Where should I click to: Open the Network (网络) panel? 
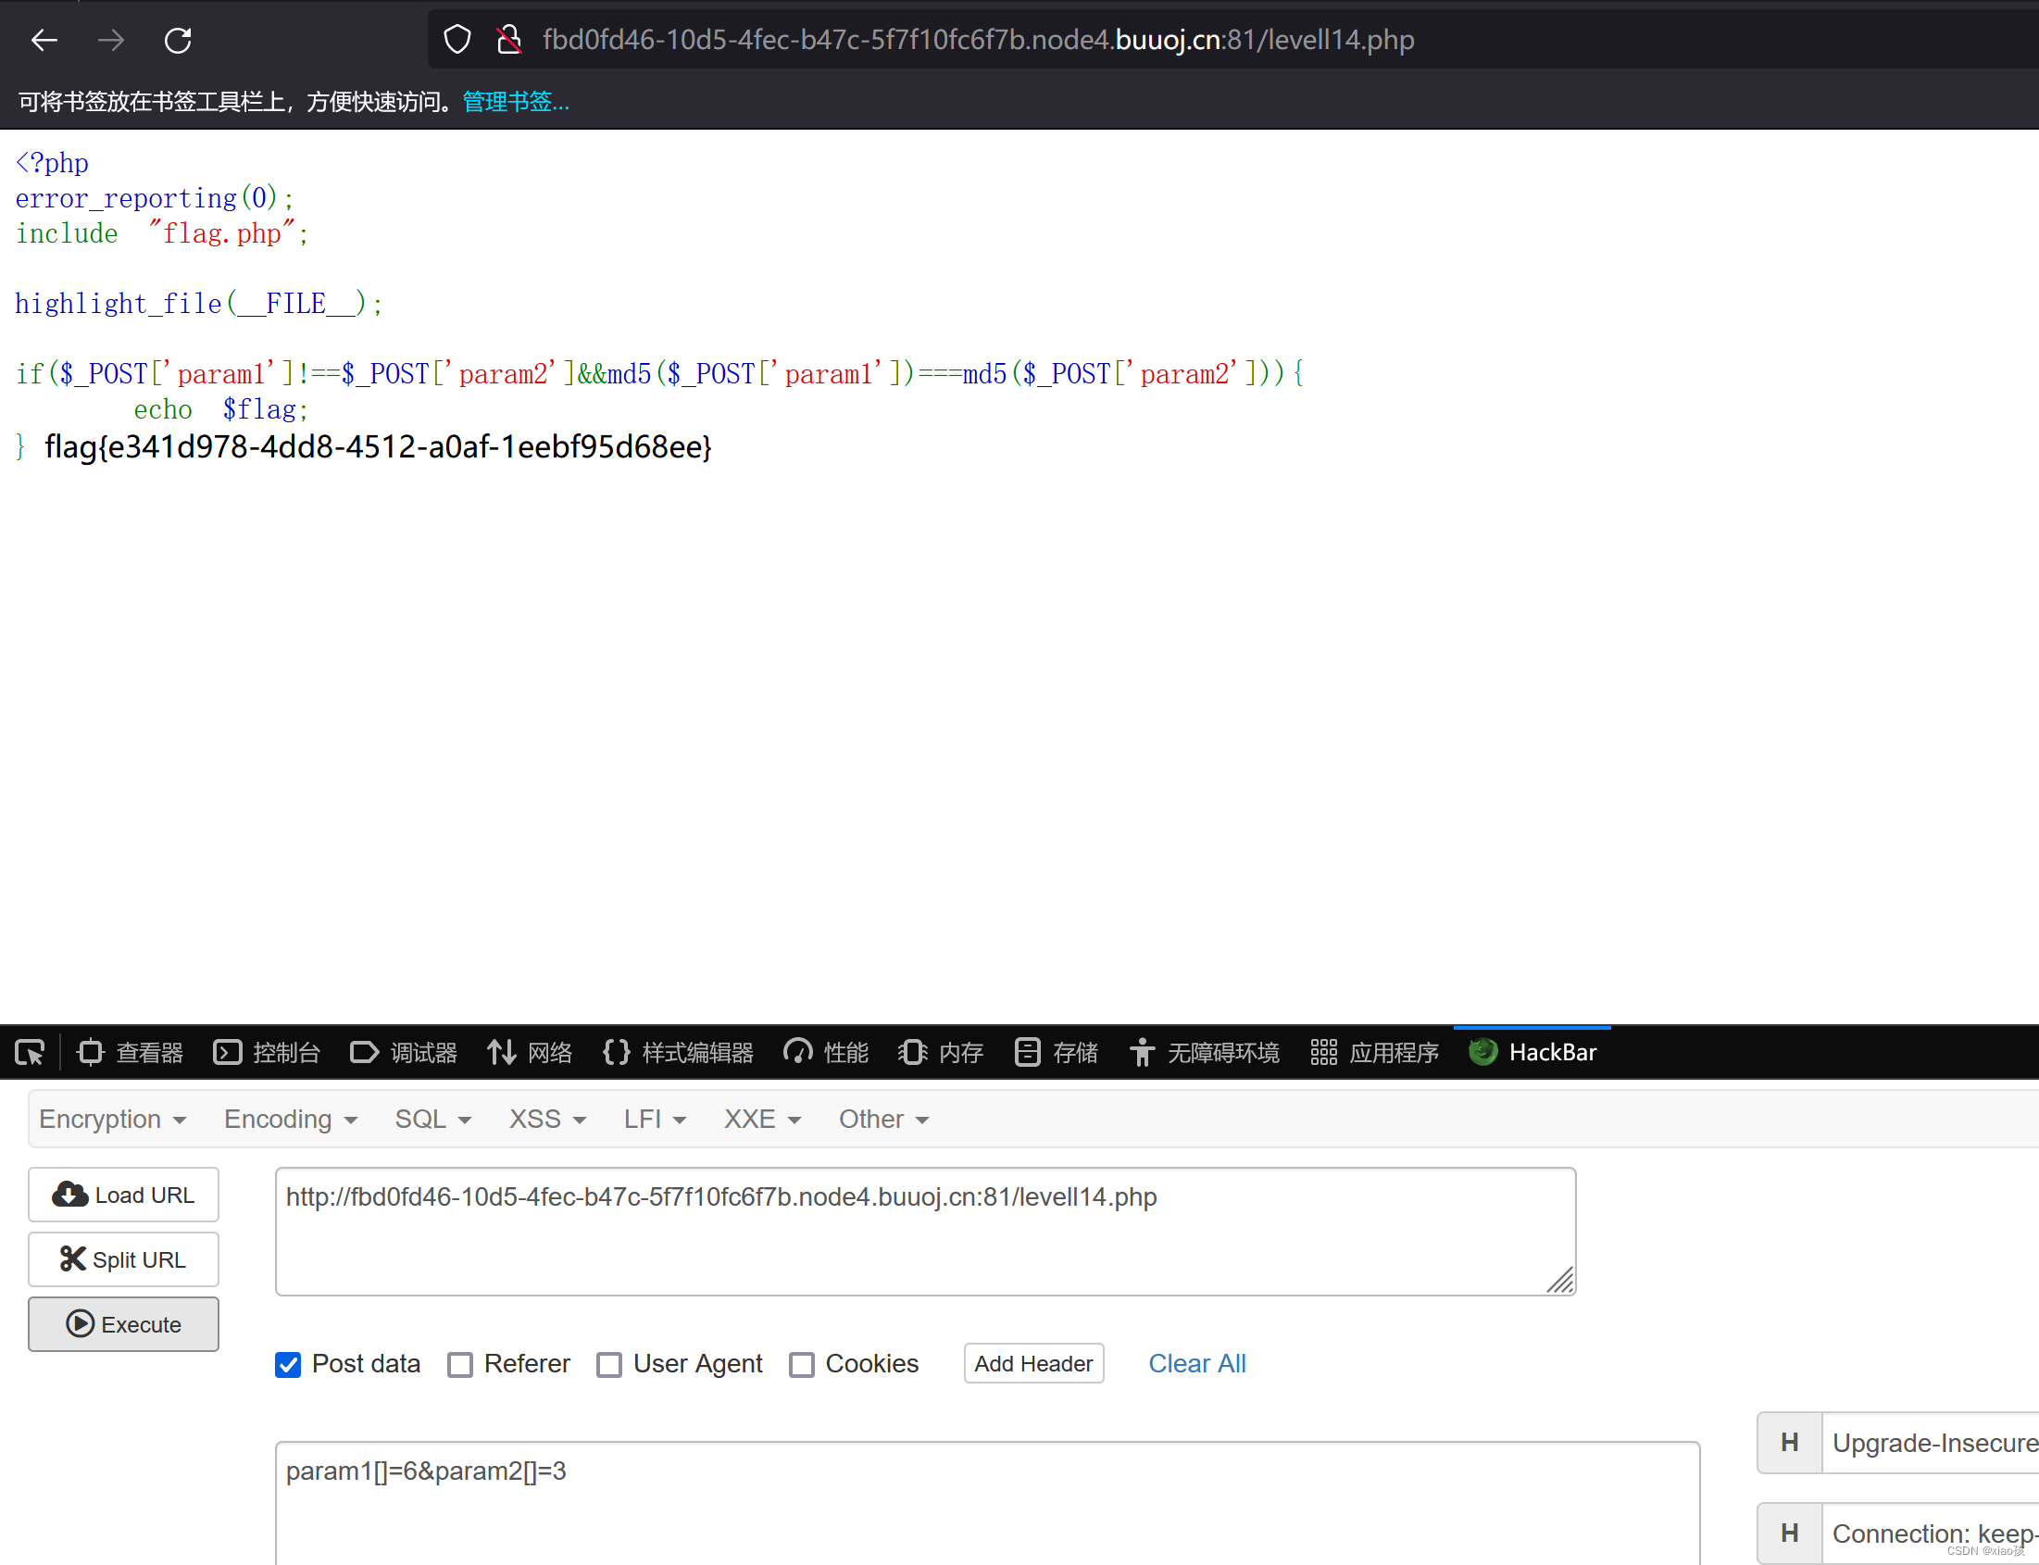[x=529, y=1053]
